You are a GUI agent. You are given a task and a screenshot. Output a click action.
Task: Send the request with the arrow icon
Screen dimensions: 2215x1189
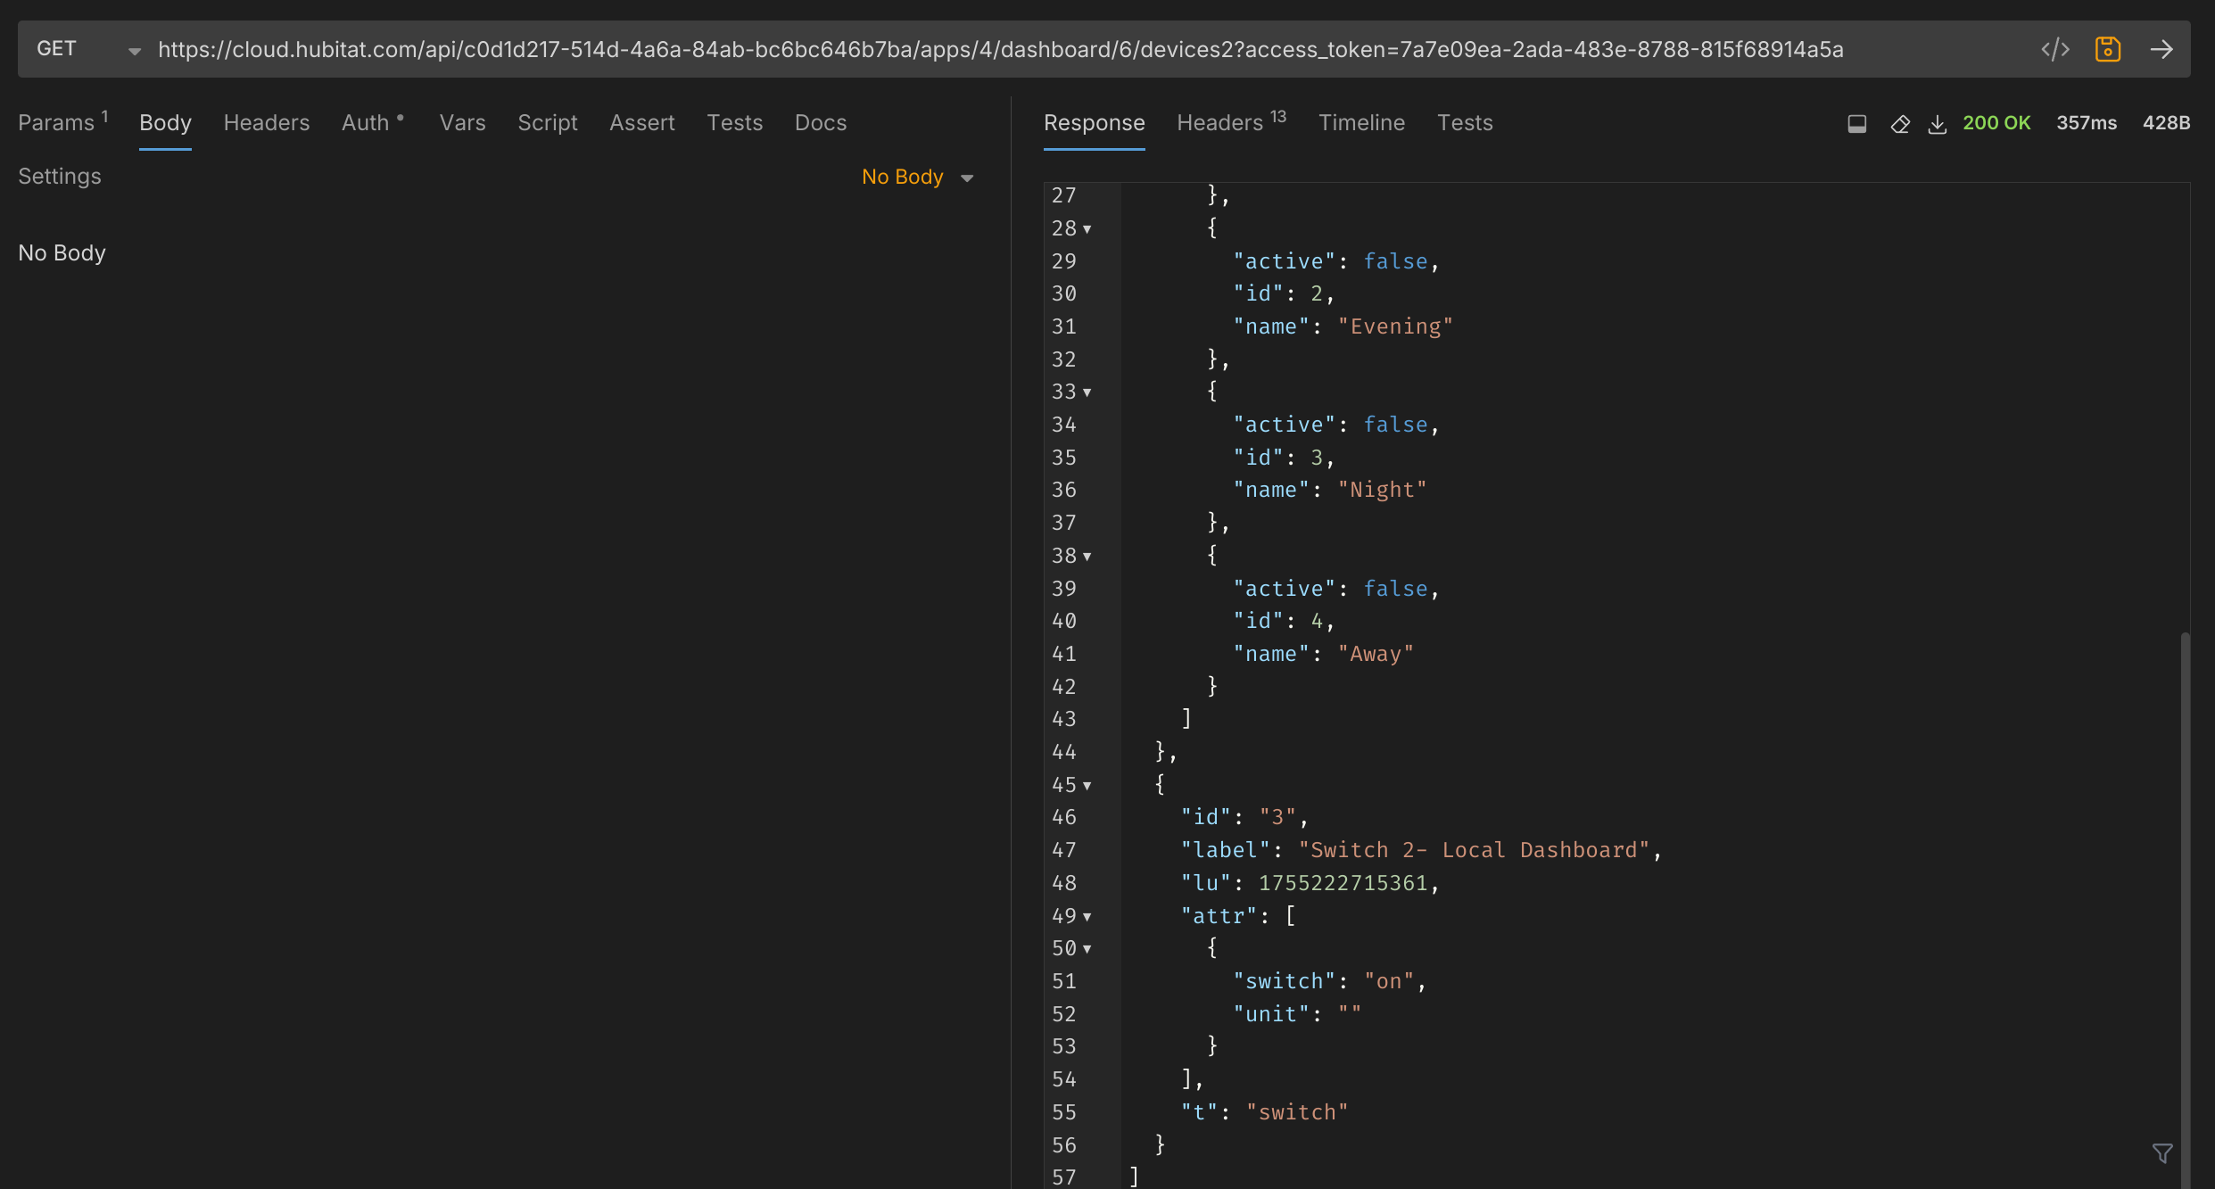2161,49
